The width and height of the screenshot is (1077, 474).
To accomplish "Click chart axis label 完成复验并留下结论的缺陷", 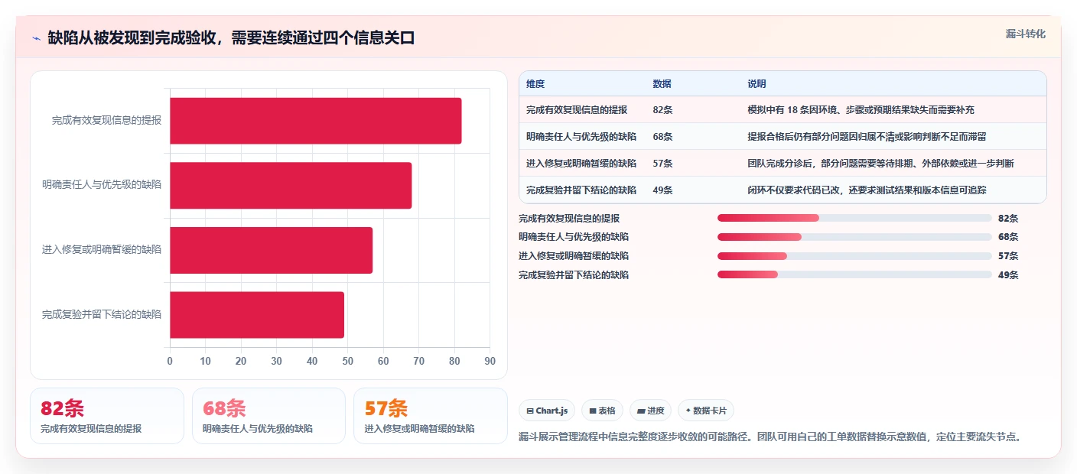I will pos(102,315).
